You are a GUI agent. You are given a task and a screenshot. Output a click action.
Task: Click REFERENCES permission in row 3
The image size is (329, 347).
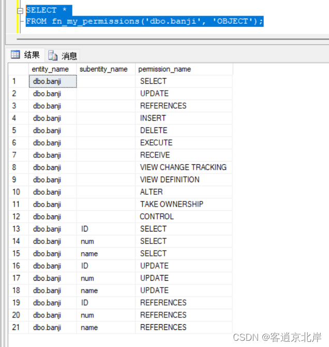coord(184,106)
